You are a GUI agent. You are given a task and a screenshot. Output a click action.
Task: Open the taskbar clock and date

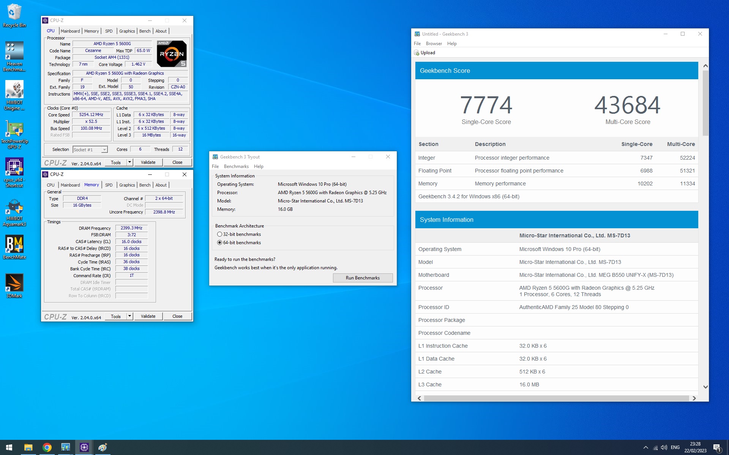click(x=695, y=447)
